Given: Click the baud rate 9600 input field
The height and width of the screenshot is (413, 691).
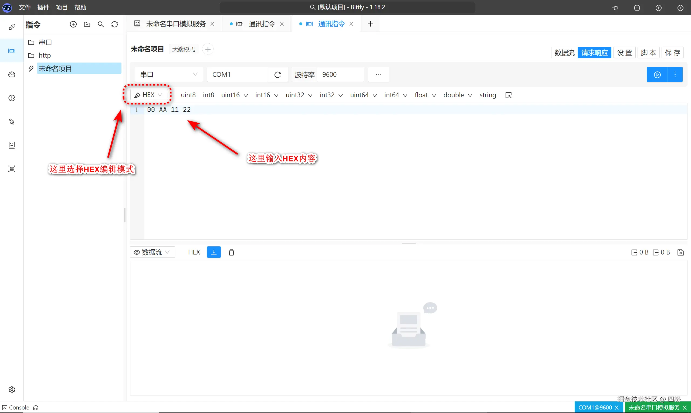Looking at the screenshot, I should click(340, 75).
